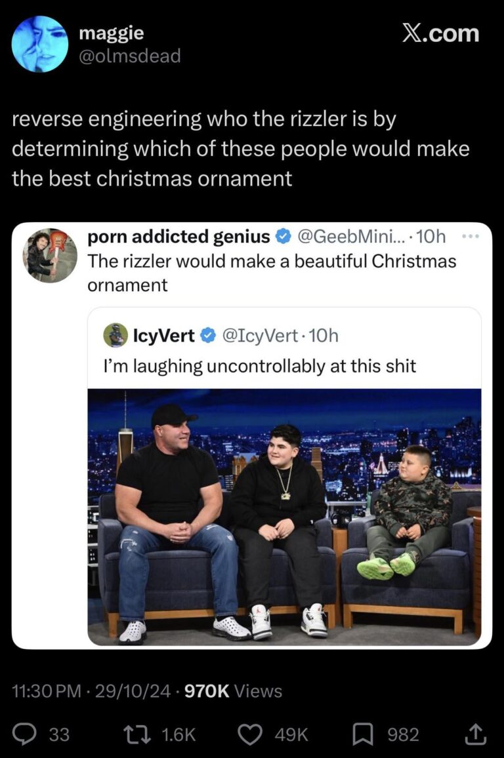Click the X.com logo text
Viewport: 504px width, 758px height.
coord(440,34)
